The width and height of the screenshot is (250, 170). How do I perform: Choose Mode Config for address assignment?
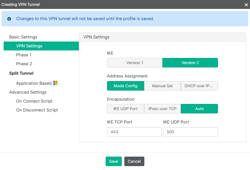[x=125, y=86]
